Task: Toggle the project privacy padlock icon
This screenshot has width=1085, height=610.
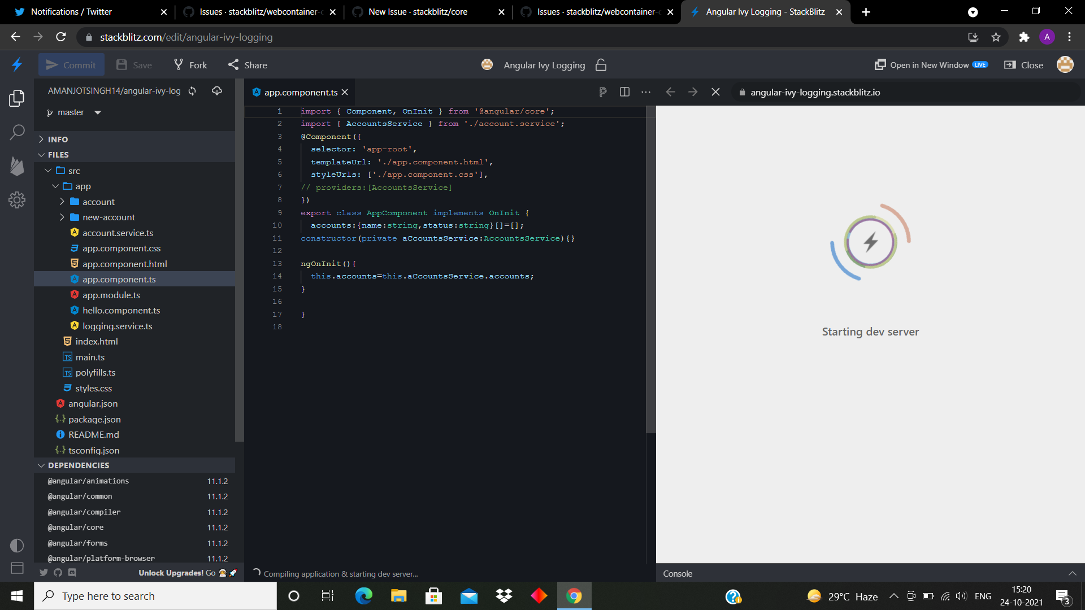Action: click(x=601, y=64)
